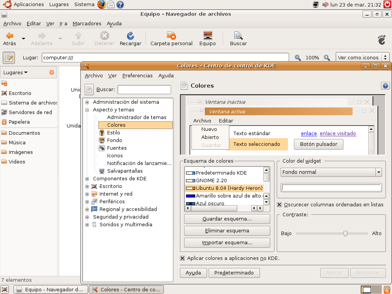Image resolution: width=392 pixels, height=294 pixels.
Task: Click the Buscar search toolbar icon
Action: coord(238,36)
